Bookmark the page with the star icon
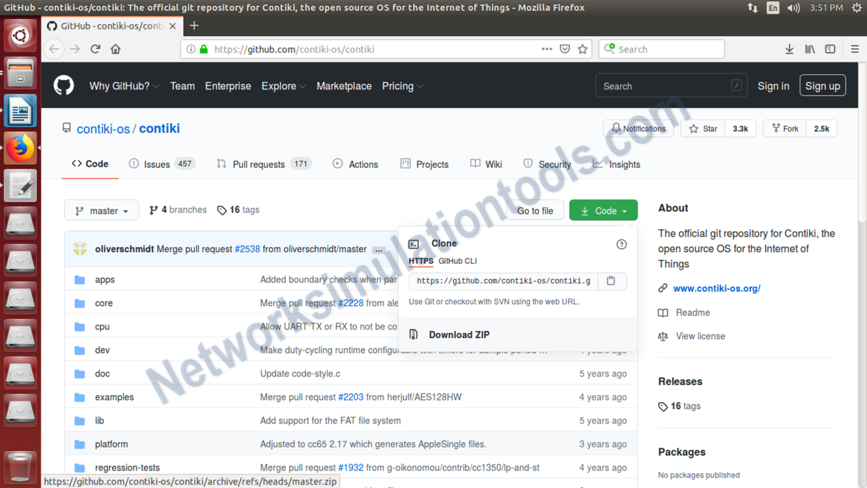 (583, 49)
